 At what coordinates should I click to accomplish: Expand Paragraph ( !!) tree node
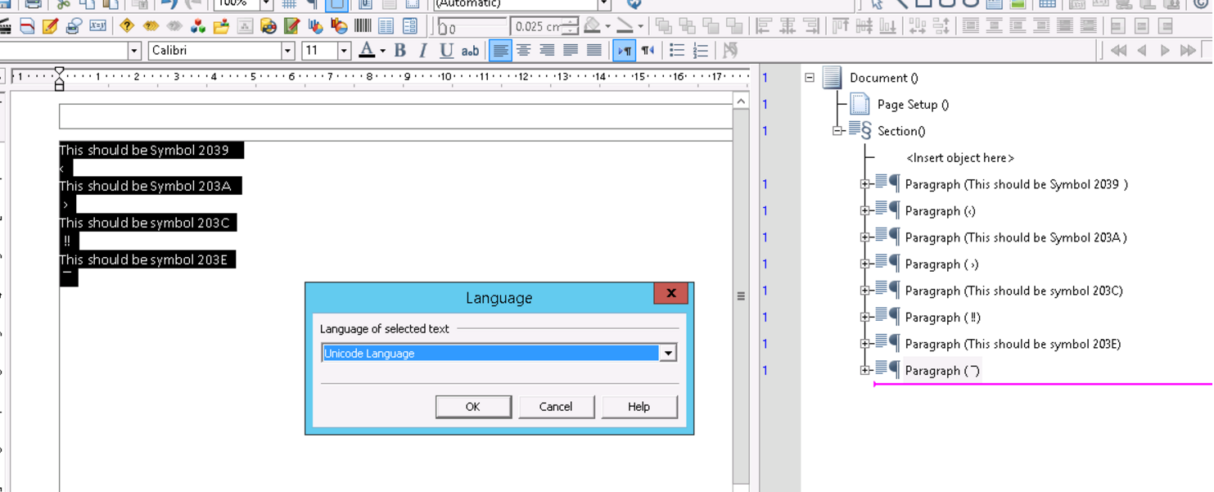tap(865, 318)
